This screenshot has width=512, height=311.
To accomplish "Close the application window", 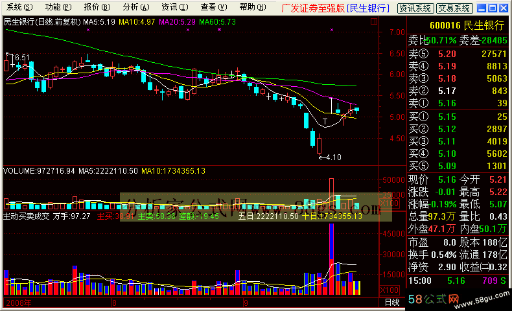I will 504,8.
